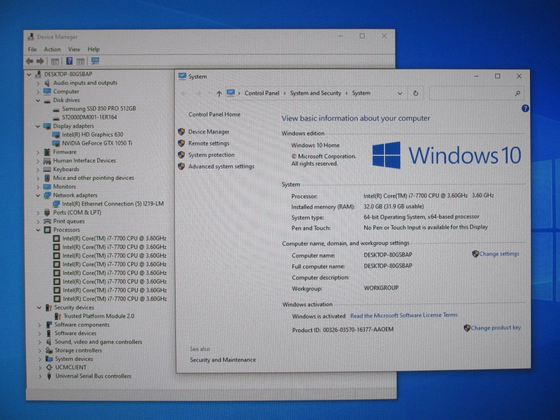
Task: Click the Forward arrow in Device Manager toolbar
Action: point(40,61)
